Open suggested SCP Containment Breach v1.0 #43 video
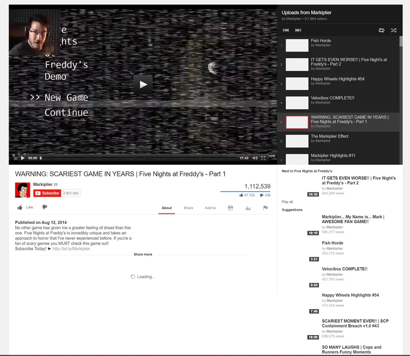The width and height of the screenshot is (410, 356). [x=355, y=323]
